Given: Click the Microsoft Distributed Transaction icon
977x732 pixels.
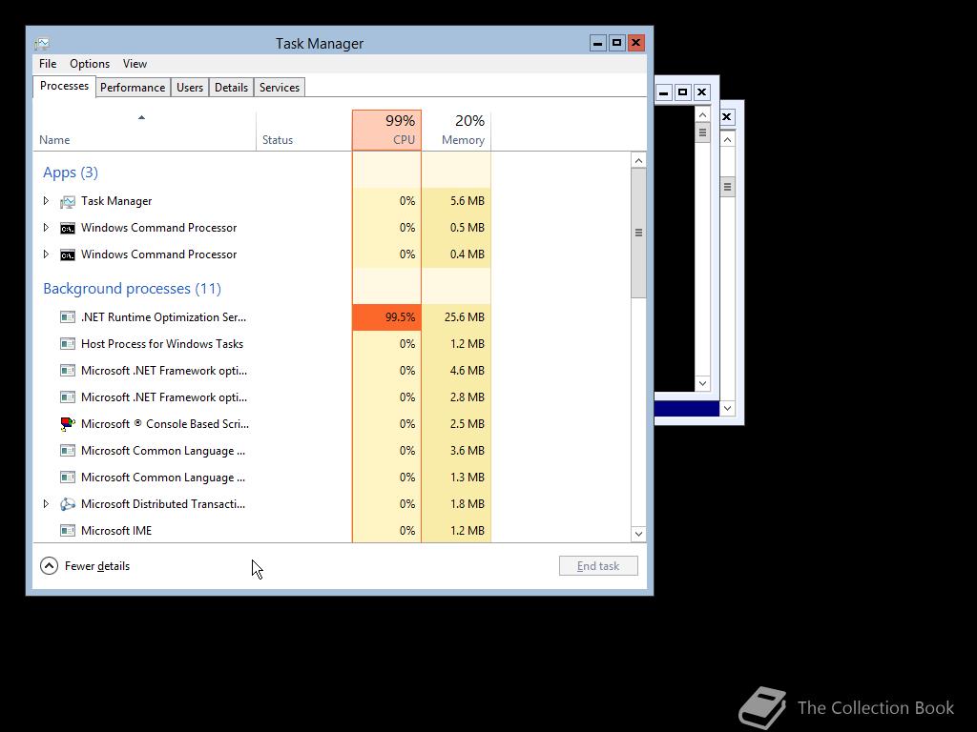Looking at the screenshot, I should click(68, 504).
